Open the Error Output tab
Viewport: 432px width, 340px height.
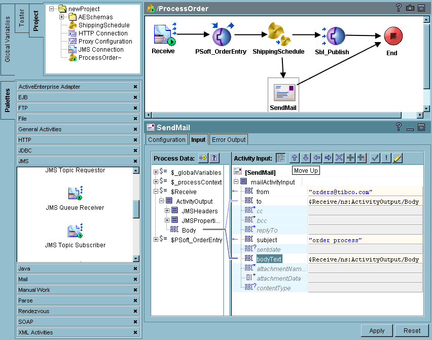click(229, 139)
